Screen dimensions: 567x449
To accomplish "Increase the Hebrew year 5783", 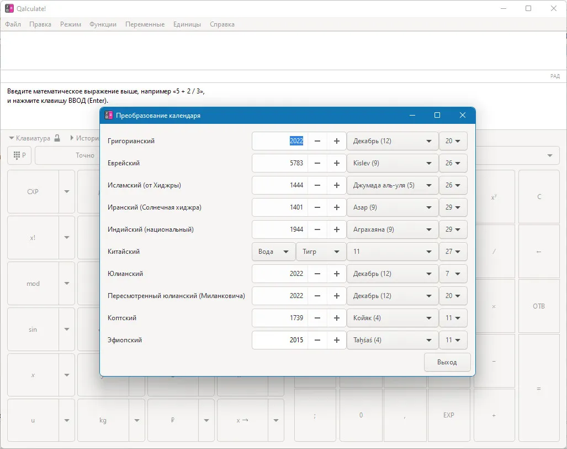I will point(336,163).
